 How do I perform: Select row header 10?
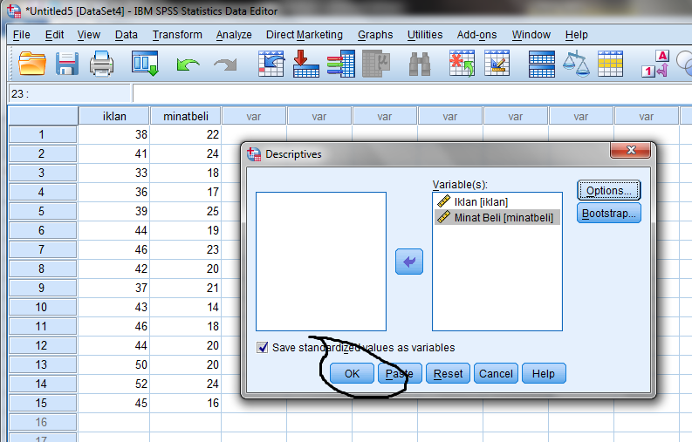(43, 307)
